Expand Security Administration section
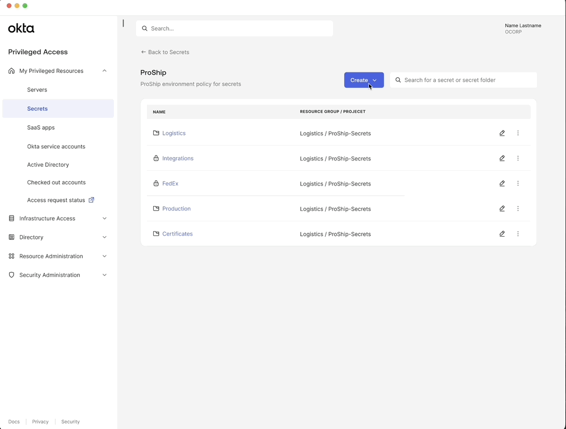Viewport: 566px width, 429px height. 104,275
